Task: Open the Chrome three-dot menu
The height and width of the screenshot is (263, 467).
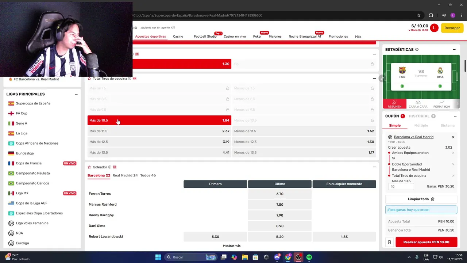Action: pyautogui.click(x=462, y=15)
